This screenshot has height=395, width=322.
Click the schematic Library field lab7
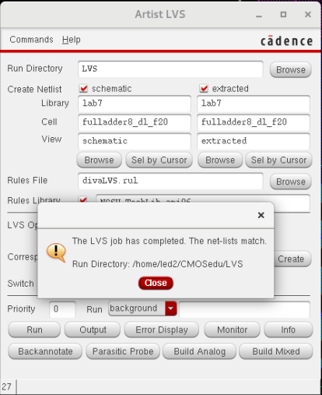[x=135, y=104]
